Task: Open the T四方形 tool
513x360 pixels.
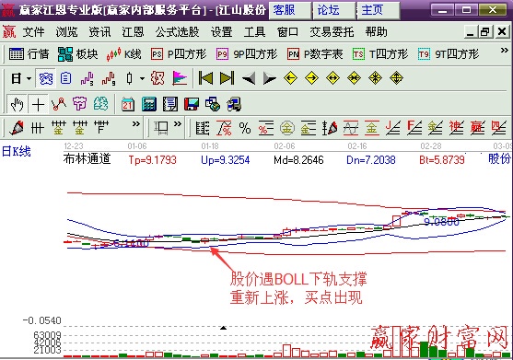Action: (380, 54)
